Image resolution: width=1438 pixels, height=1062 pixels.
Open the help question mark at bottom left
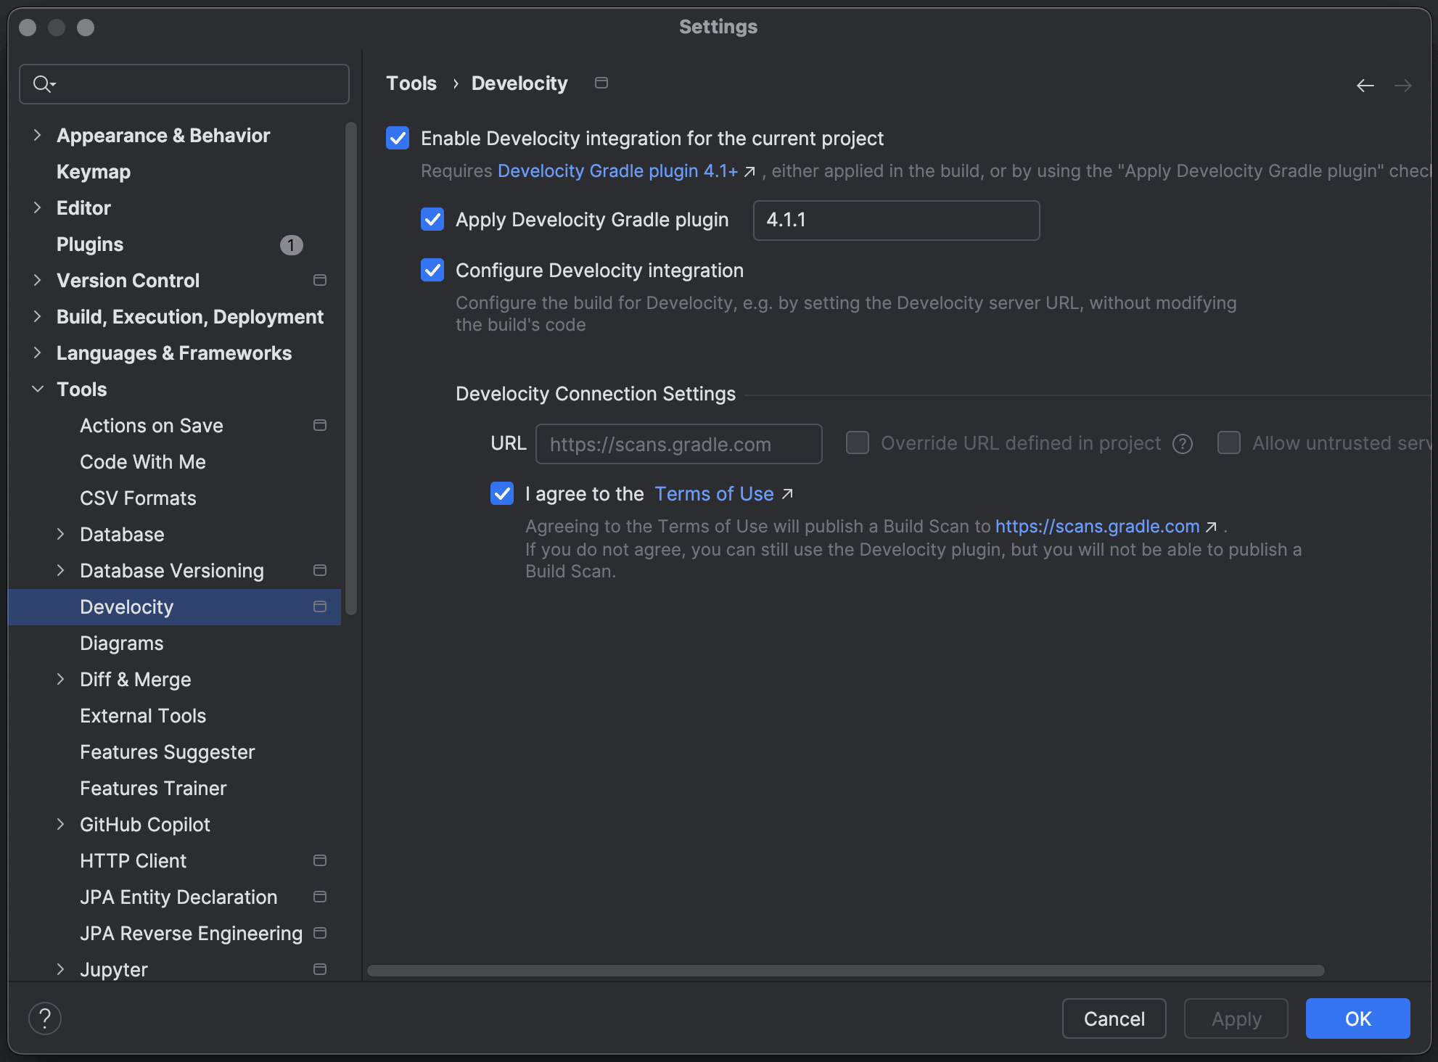pos(45,1018)
